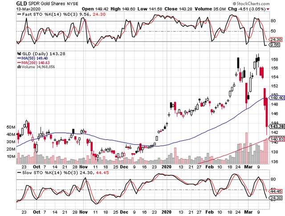Click the 44.45 tag on Slow STO axis
Viewport: 285px width, 216px height.
point(276,192)
